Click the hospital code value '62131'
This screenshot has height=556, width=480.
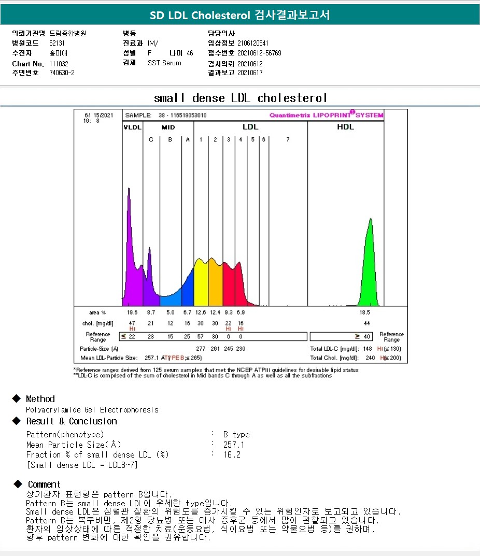tap(57, 43)
